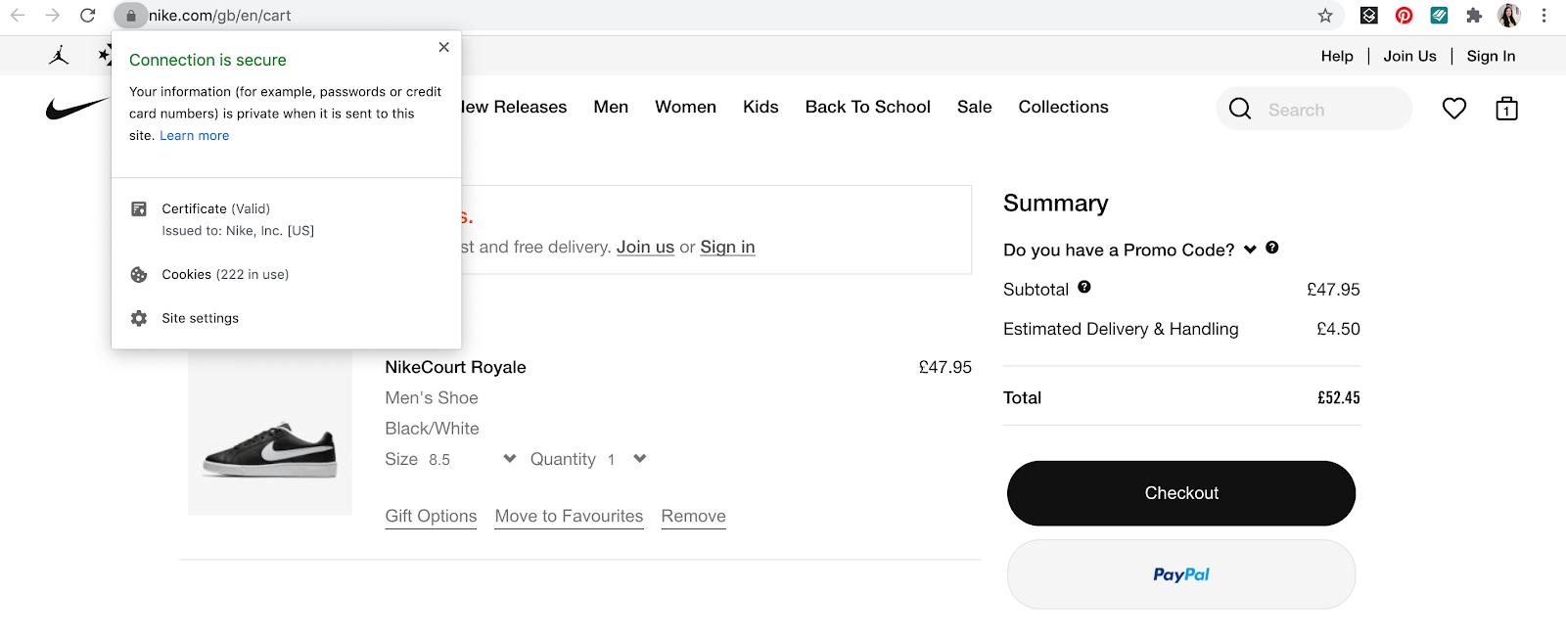Open Chrome three-dot menu
1566x640 pixels.
(x=1543, y=16)
